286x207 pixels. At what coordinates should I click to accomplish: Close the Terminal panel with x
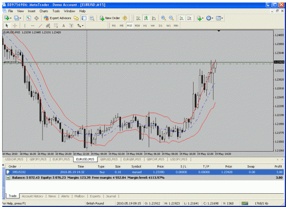(x=3, y=165)
